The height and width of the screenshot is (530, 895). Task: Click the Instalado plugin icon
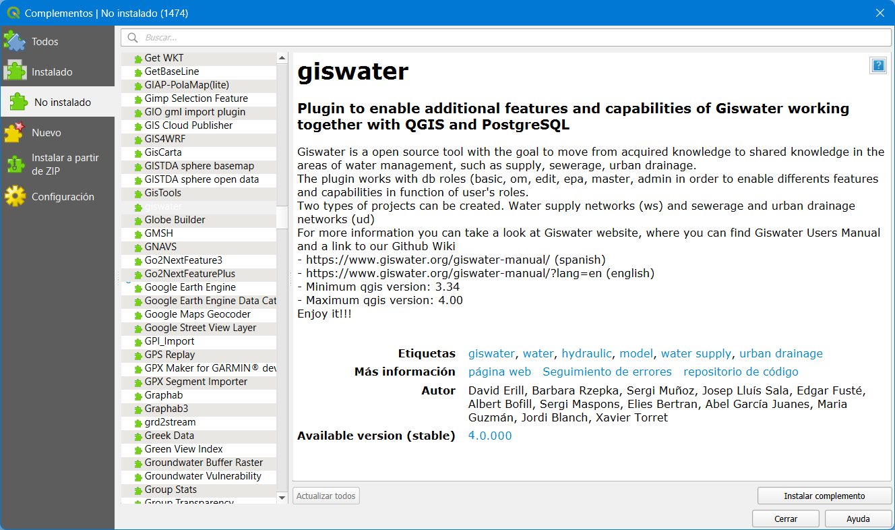(14, 71)
